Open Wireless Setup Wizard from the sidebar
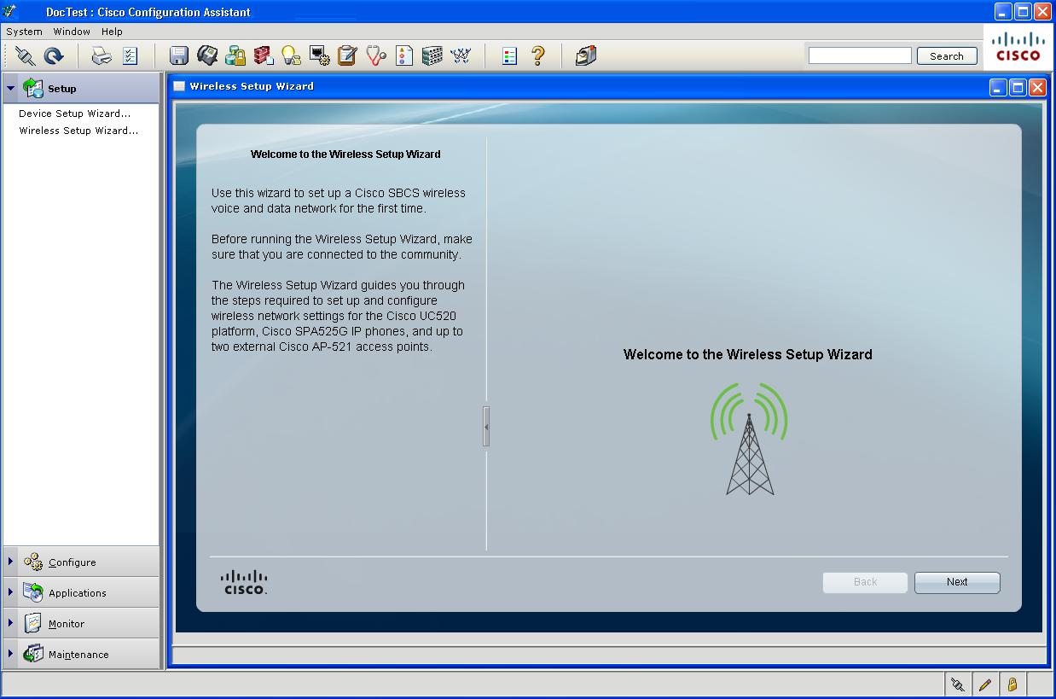 click(x=78, y=131)
